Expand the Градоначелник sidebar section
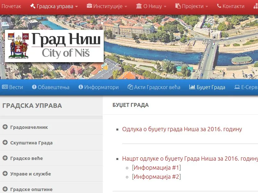The width and height of the screenshot is (258, 193). 5,127
